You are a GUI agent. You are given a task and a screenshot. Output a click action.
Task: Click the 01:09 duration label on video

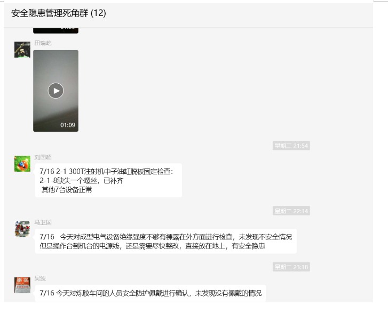click(x=68, y=125)
